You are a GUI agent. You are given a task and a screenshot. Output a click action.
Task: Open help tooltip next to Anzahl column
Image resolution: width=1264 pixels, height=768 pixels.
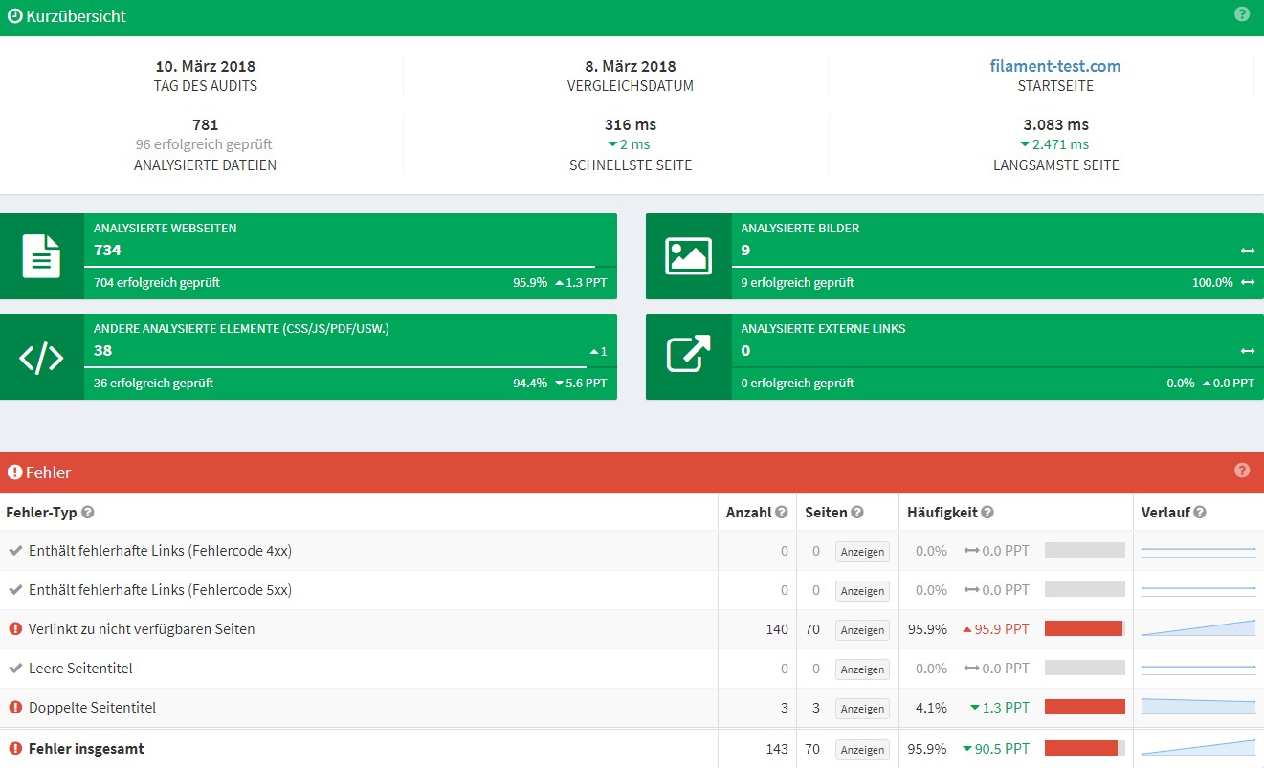[x=782, y=513]
